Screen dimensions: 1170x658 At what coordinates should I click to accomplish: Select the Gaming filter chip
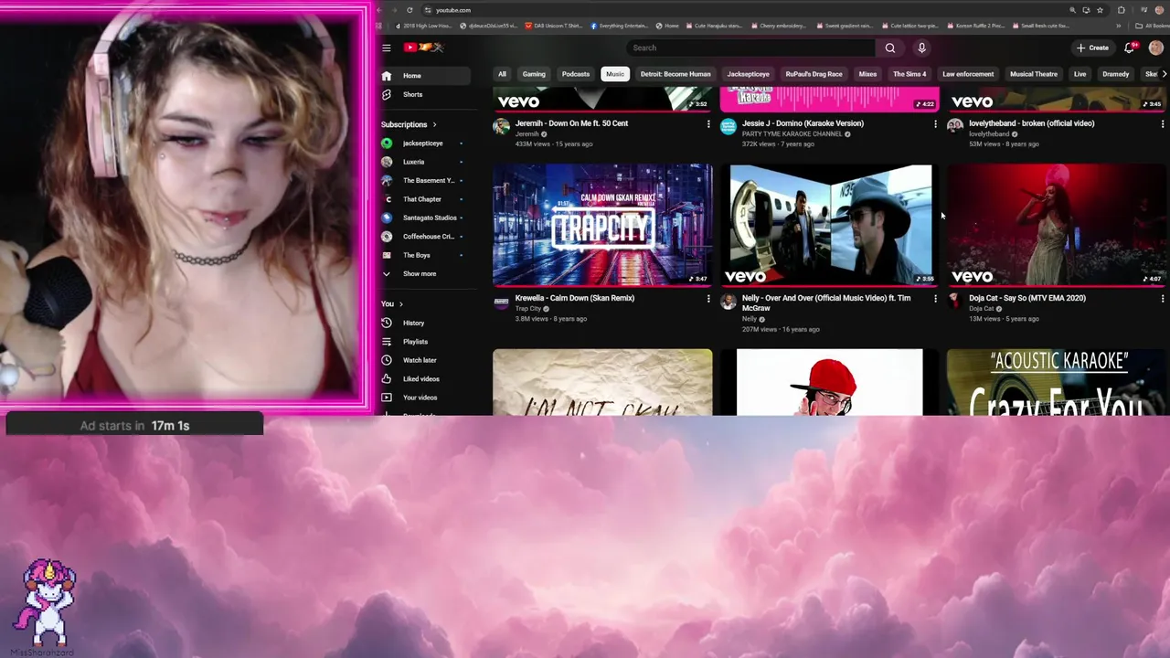[x=534, y=74]
